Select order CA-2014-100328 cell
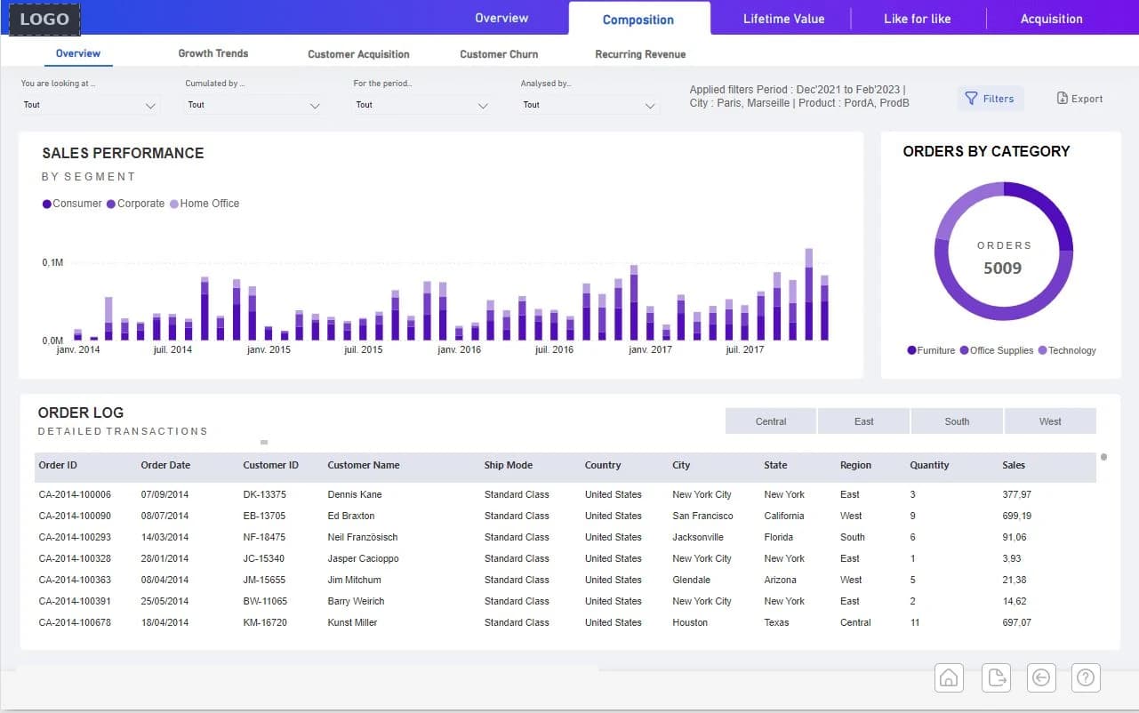 [x=75, y=558]
